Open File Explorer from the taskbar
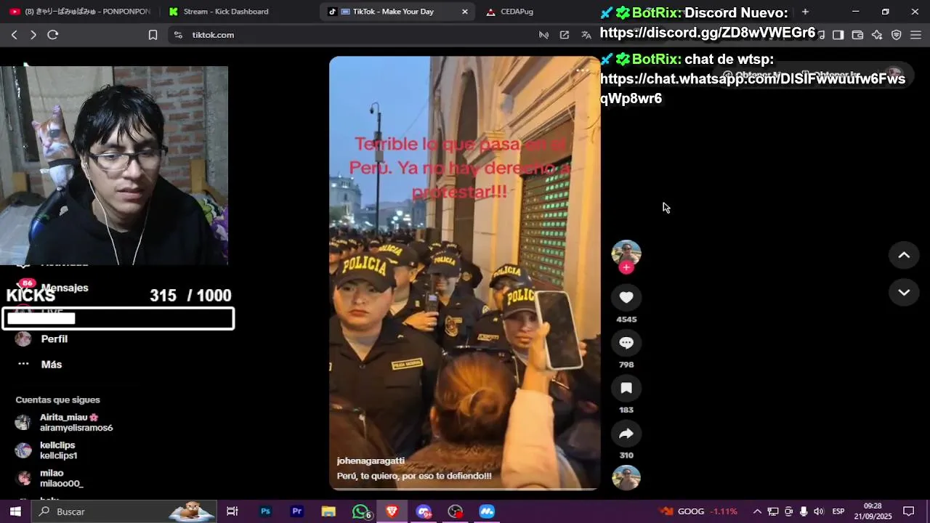 (x=328, y=511)
